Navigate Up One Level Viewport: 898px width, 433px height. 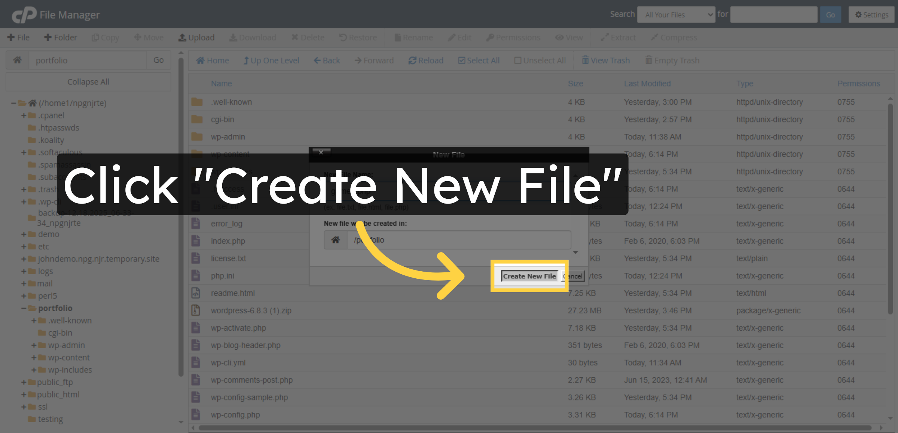(x=271, y=60)
